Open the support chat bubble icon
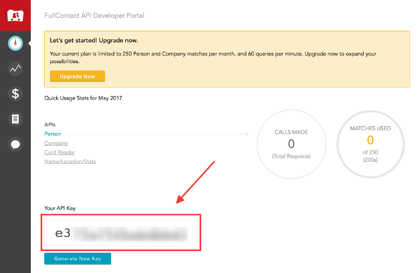Image resolution: width=417 pixels, height=273 pixels. pos(16,144)
